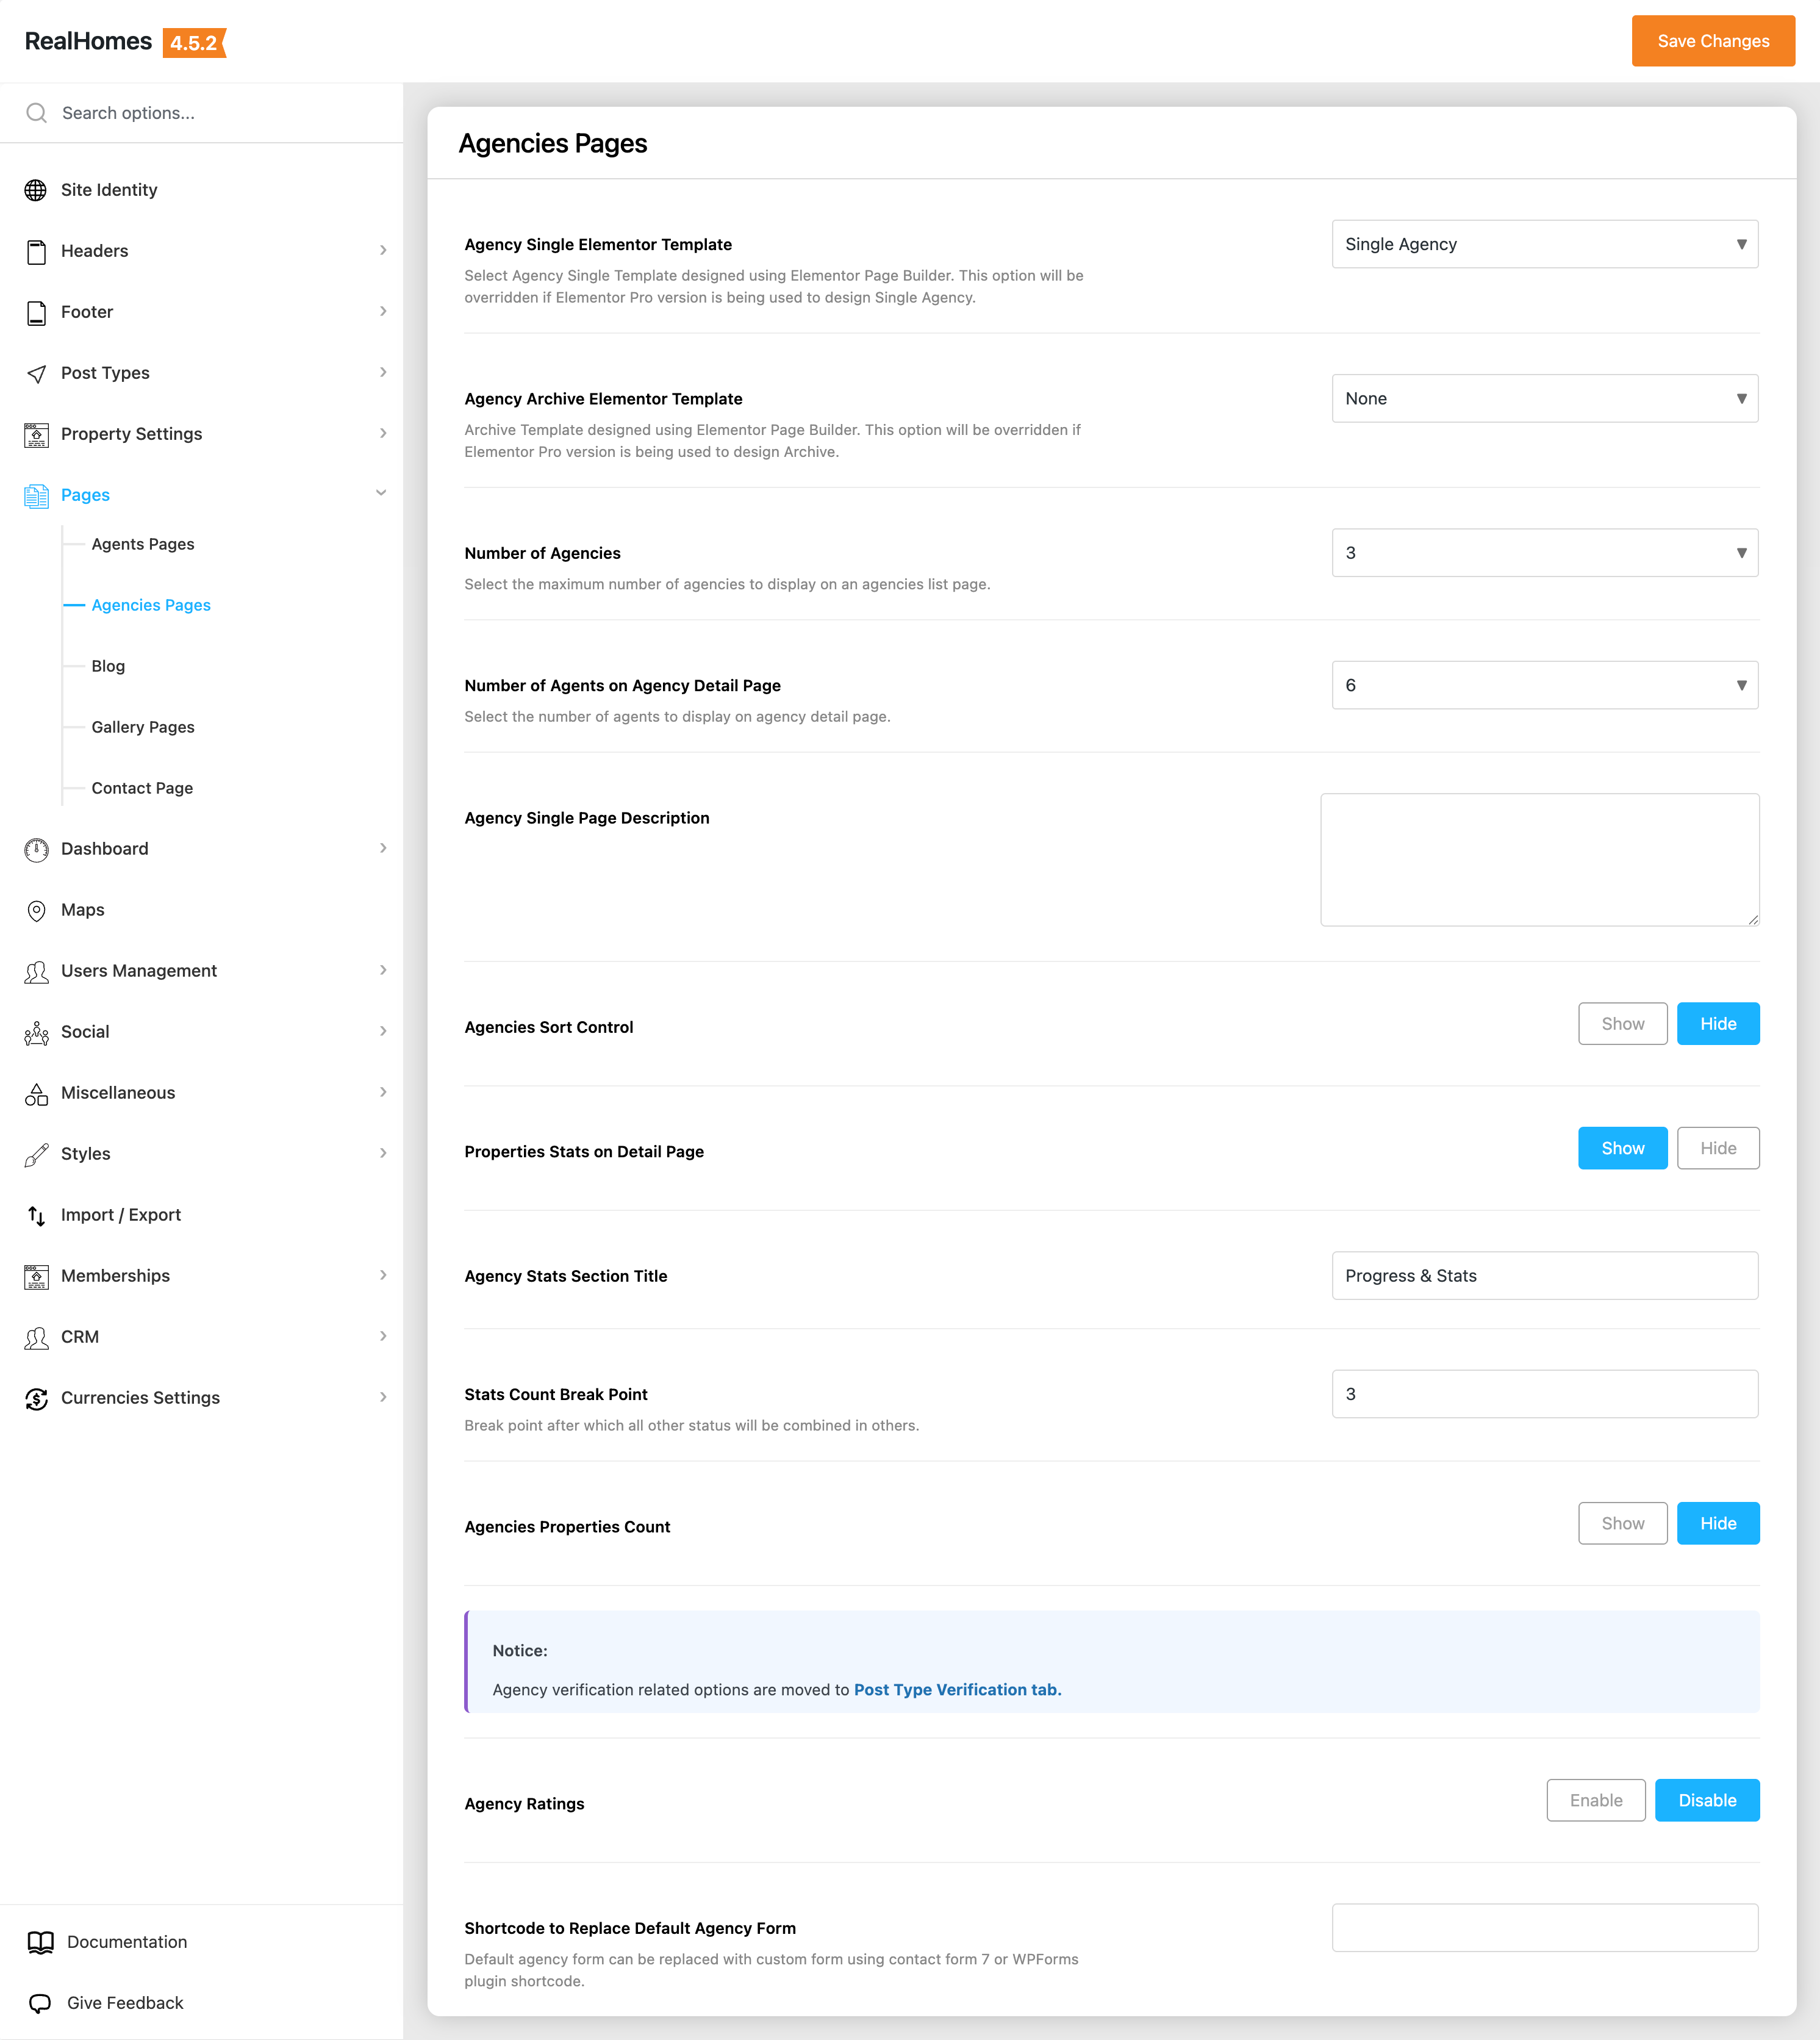Image resolution: width=1820 pixels, height=2040 pixels.
Task: Enable Agency Ratings
Action: [x=1595, y=1800]
